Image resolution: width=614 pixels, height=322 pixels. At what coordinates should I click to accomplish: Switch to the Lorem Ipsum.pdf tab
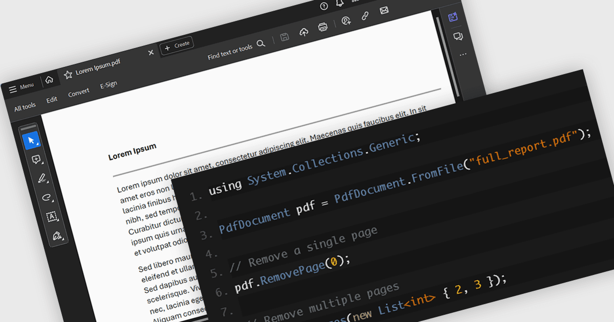[99, 67]
